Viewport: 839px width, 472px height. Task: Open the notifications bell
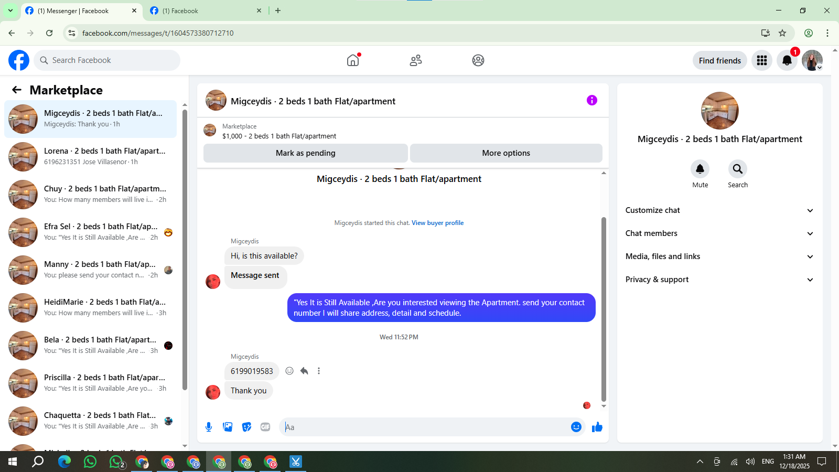(x=787, y=60)
